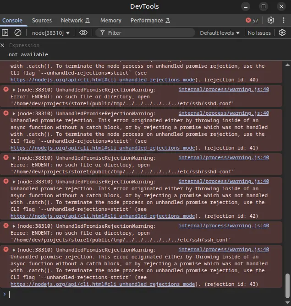This screenshot has height=306, width=291.
Task: Click the 57 errors counter badge
Action: (x=252, y=21)
